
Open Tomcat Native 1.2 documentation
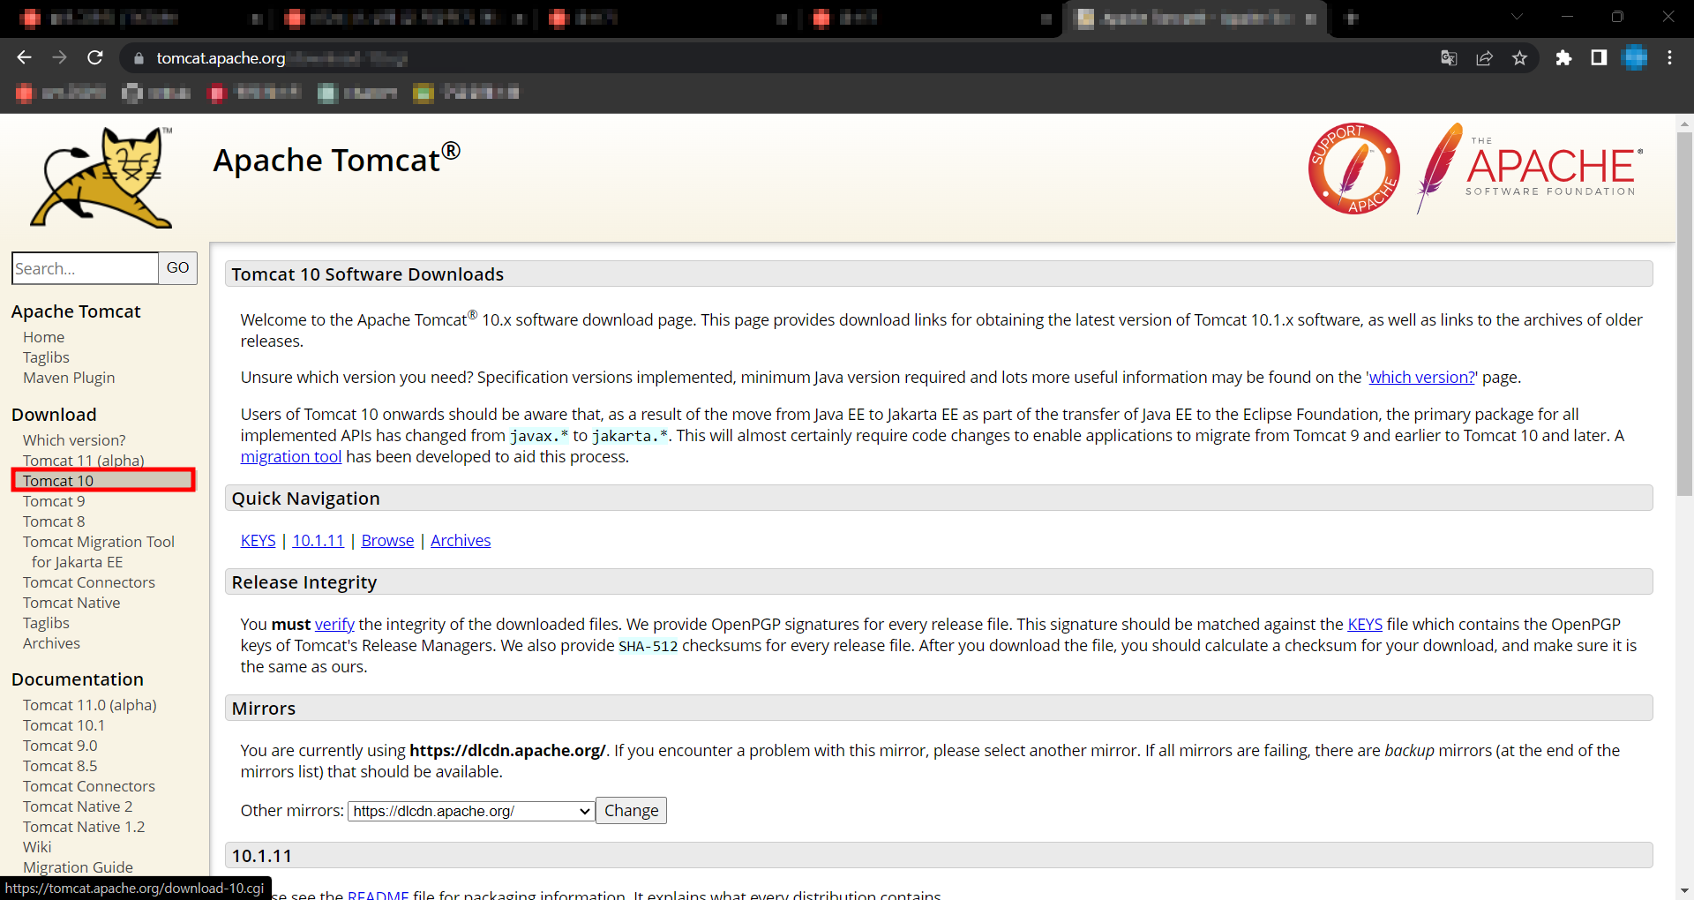84,827
